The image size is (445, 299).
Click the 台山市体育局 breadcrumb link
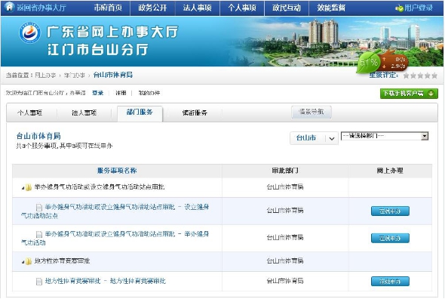point(113,75)
